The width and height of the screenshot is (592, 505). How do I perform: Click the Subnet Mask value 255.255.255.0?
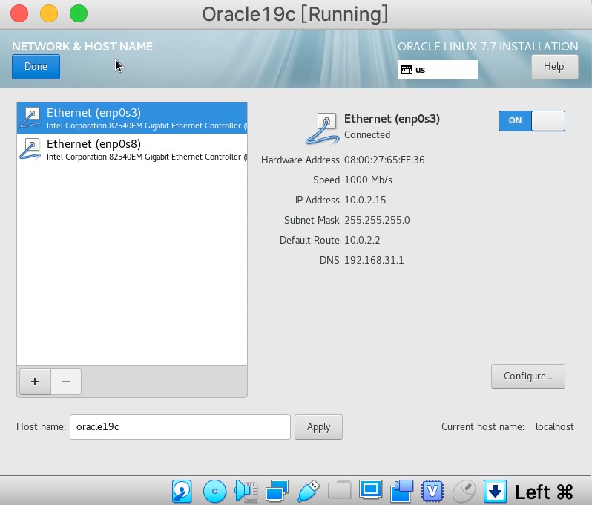(x=377, y=220)
